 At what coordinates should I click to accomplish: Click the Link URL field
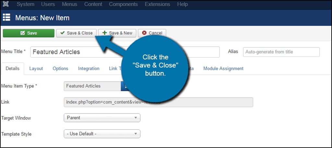tap(158, 102)
